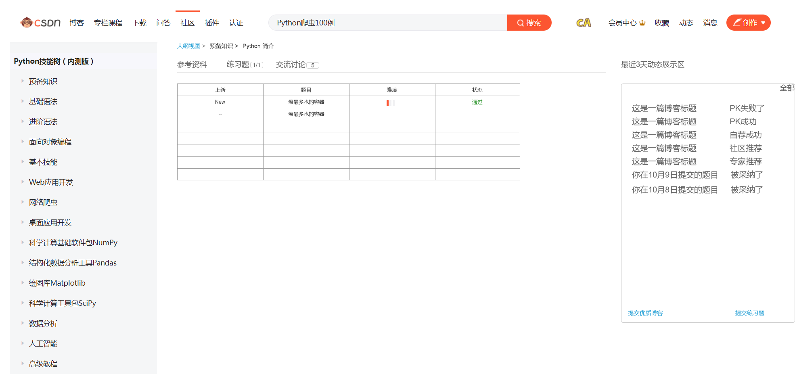Open 消息 in the header

tap(710, 23)
